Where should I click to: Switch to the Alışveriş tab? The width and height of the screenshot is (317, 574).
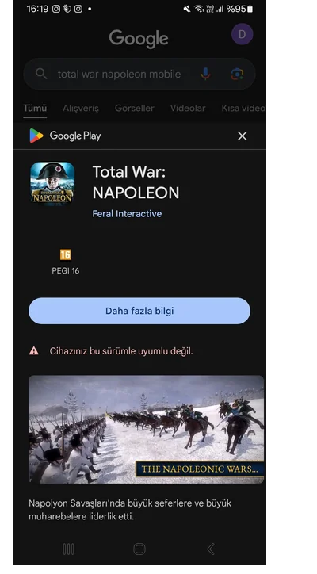[x=81, y=109]
